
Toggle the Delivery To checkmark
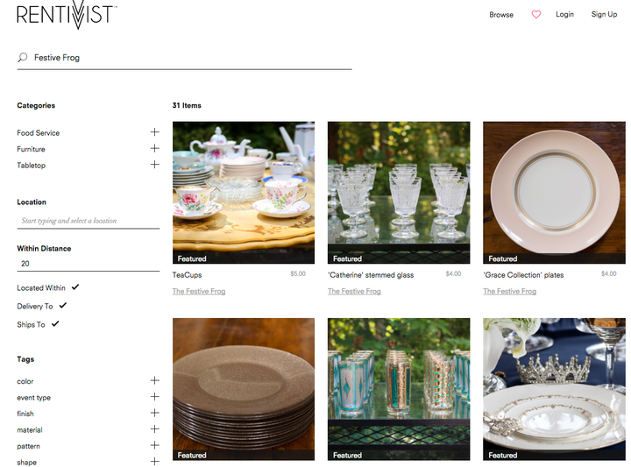tap(63, 306)
